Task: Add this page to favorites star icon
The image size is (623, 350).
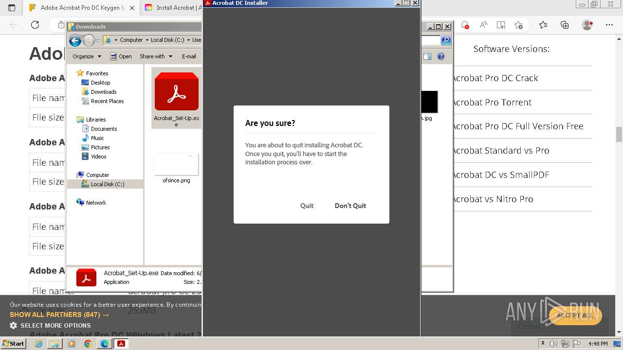Action: [518, 25]
